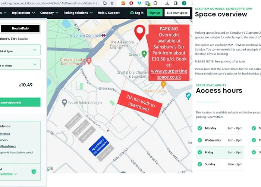Image resolution: width=261 pixels, height=187 pixels.
Task: Open the Extensions puzzle-piece menu
Action: pyautogui.click(x=155, y=3)
